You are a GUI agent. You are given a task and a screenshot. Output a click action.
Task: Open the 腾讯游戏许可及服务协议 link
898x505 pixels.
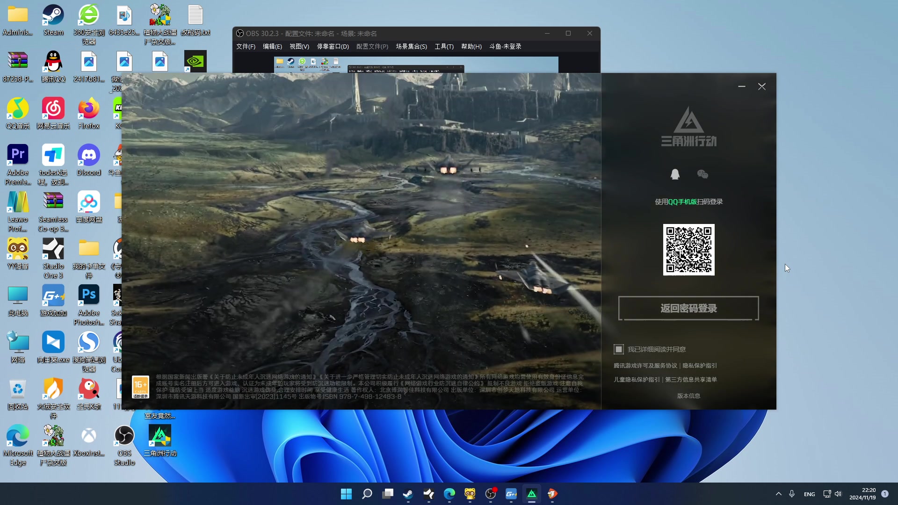pyautogui.click(x=645, y=366)
